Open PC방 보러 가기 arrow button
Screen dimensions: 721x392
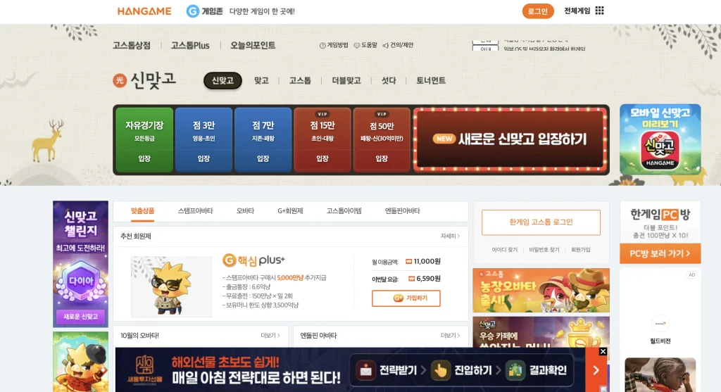pos(660,253)
